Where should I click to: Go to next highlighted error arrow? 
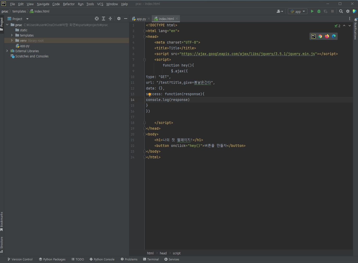(x=350, y=26)
